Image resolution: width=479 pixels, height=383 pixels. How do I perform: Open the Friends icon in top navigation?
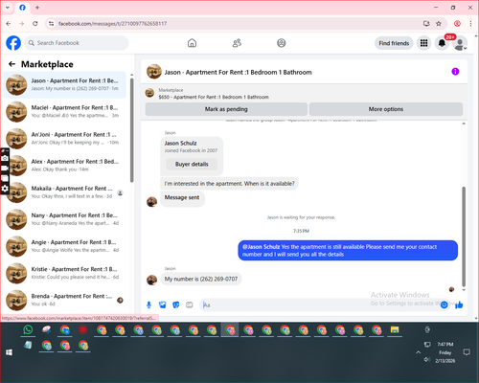tap(237, 43)
